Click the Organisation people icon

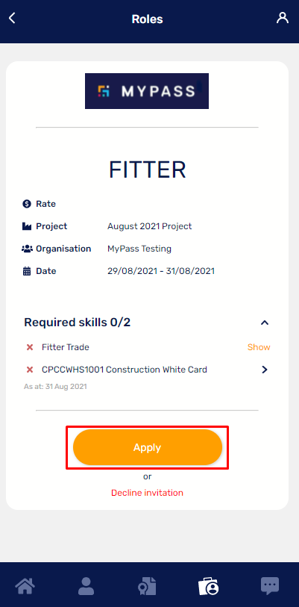26,249
